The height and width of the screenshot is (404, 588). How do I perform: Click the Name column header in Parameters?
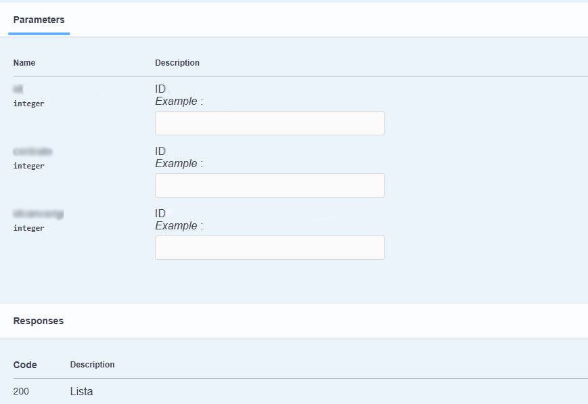point(24,63)
